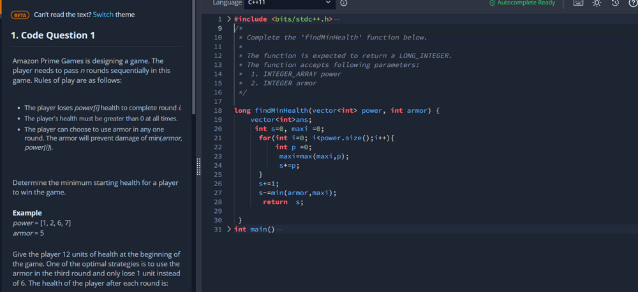Click the comment 'Complete the findMinHealth function below'
This screenshot has height=292, width=638.
[337, 38]
